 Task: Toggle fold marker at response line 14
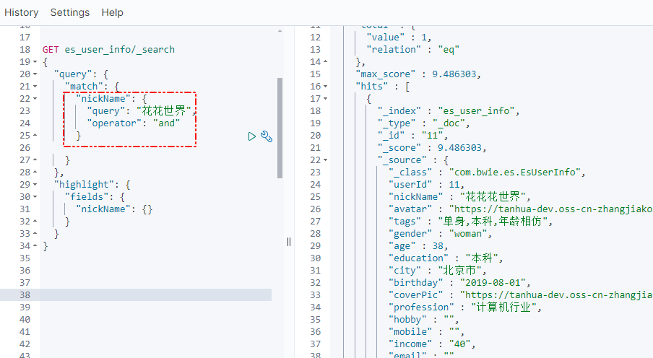pyautogui.click(x=326, y=61)
